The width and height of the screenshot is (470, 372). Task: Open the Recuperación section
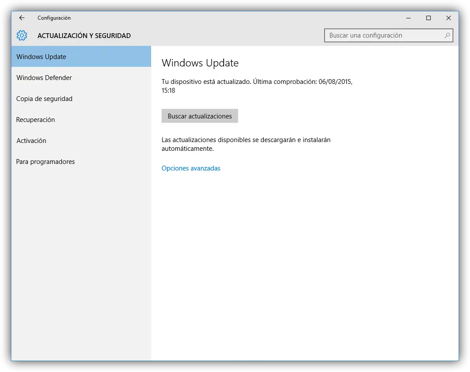pyautogui.click(x=81, y=119)
